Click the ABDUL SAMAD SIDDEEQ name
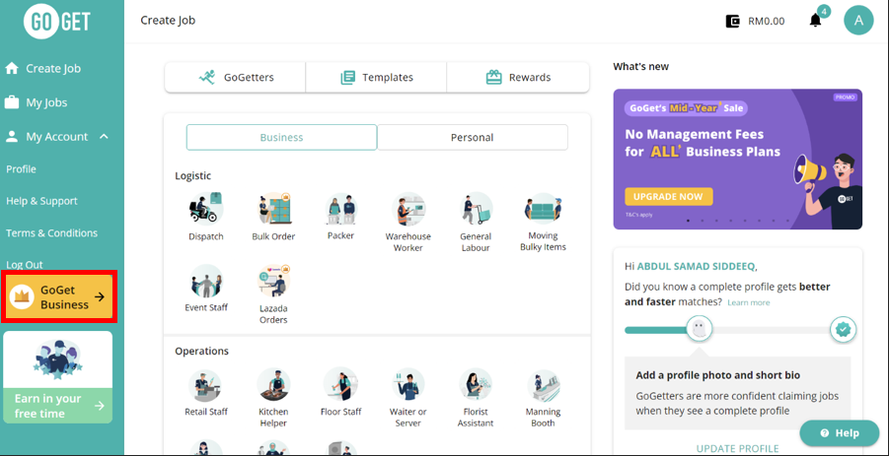The image size is (889, 456). 697,266
